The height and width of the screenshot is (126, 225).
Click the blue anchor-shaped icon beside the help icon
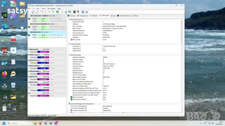click(x=86, y=12)
